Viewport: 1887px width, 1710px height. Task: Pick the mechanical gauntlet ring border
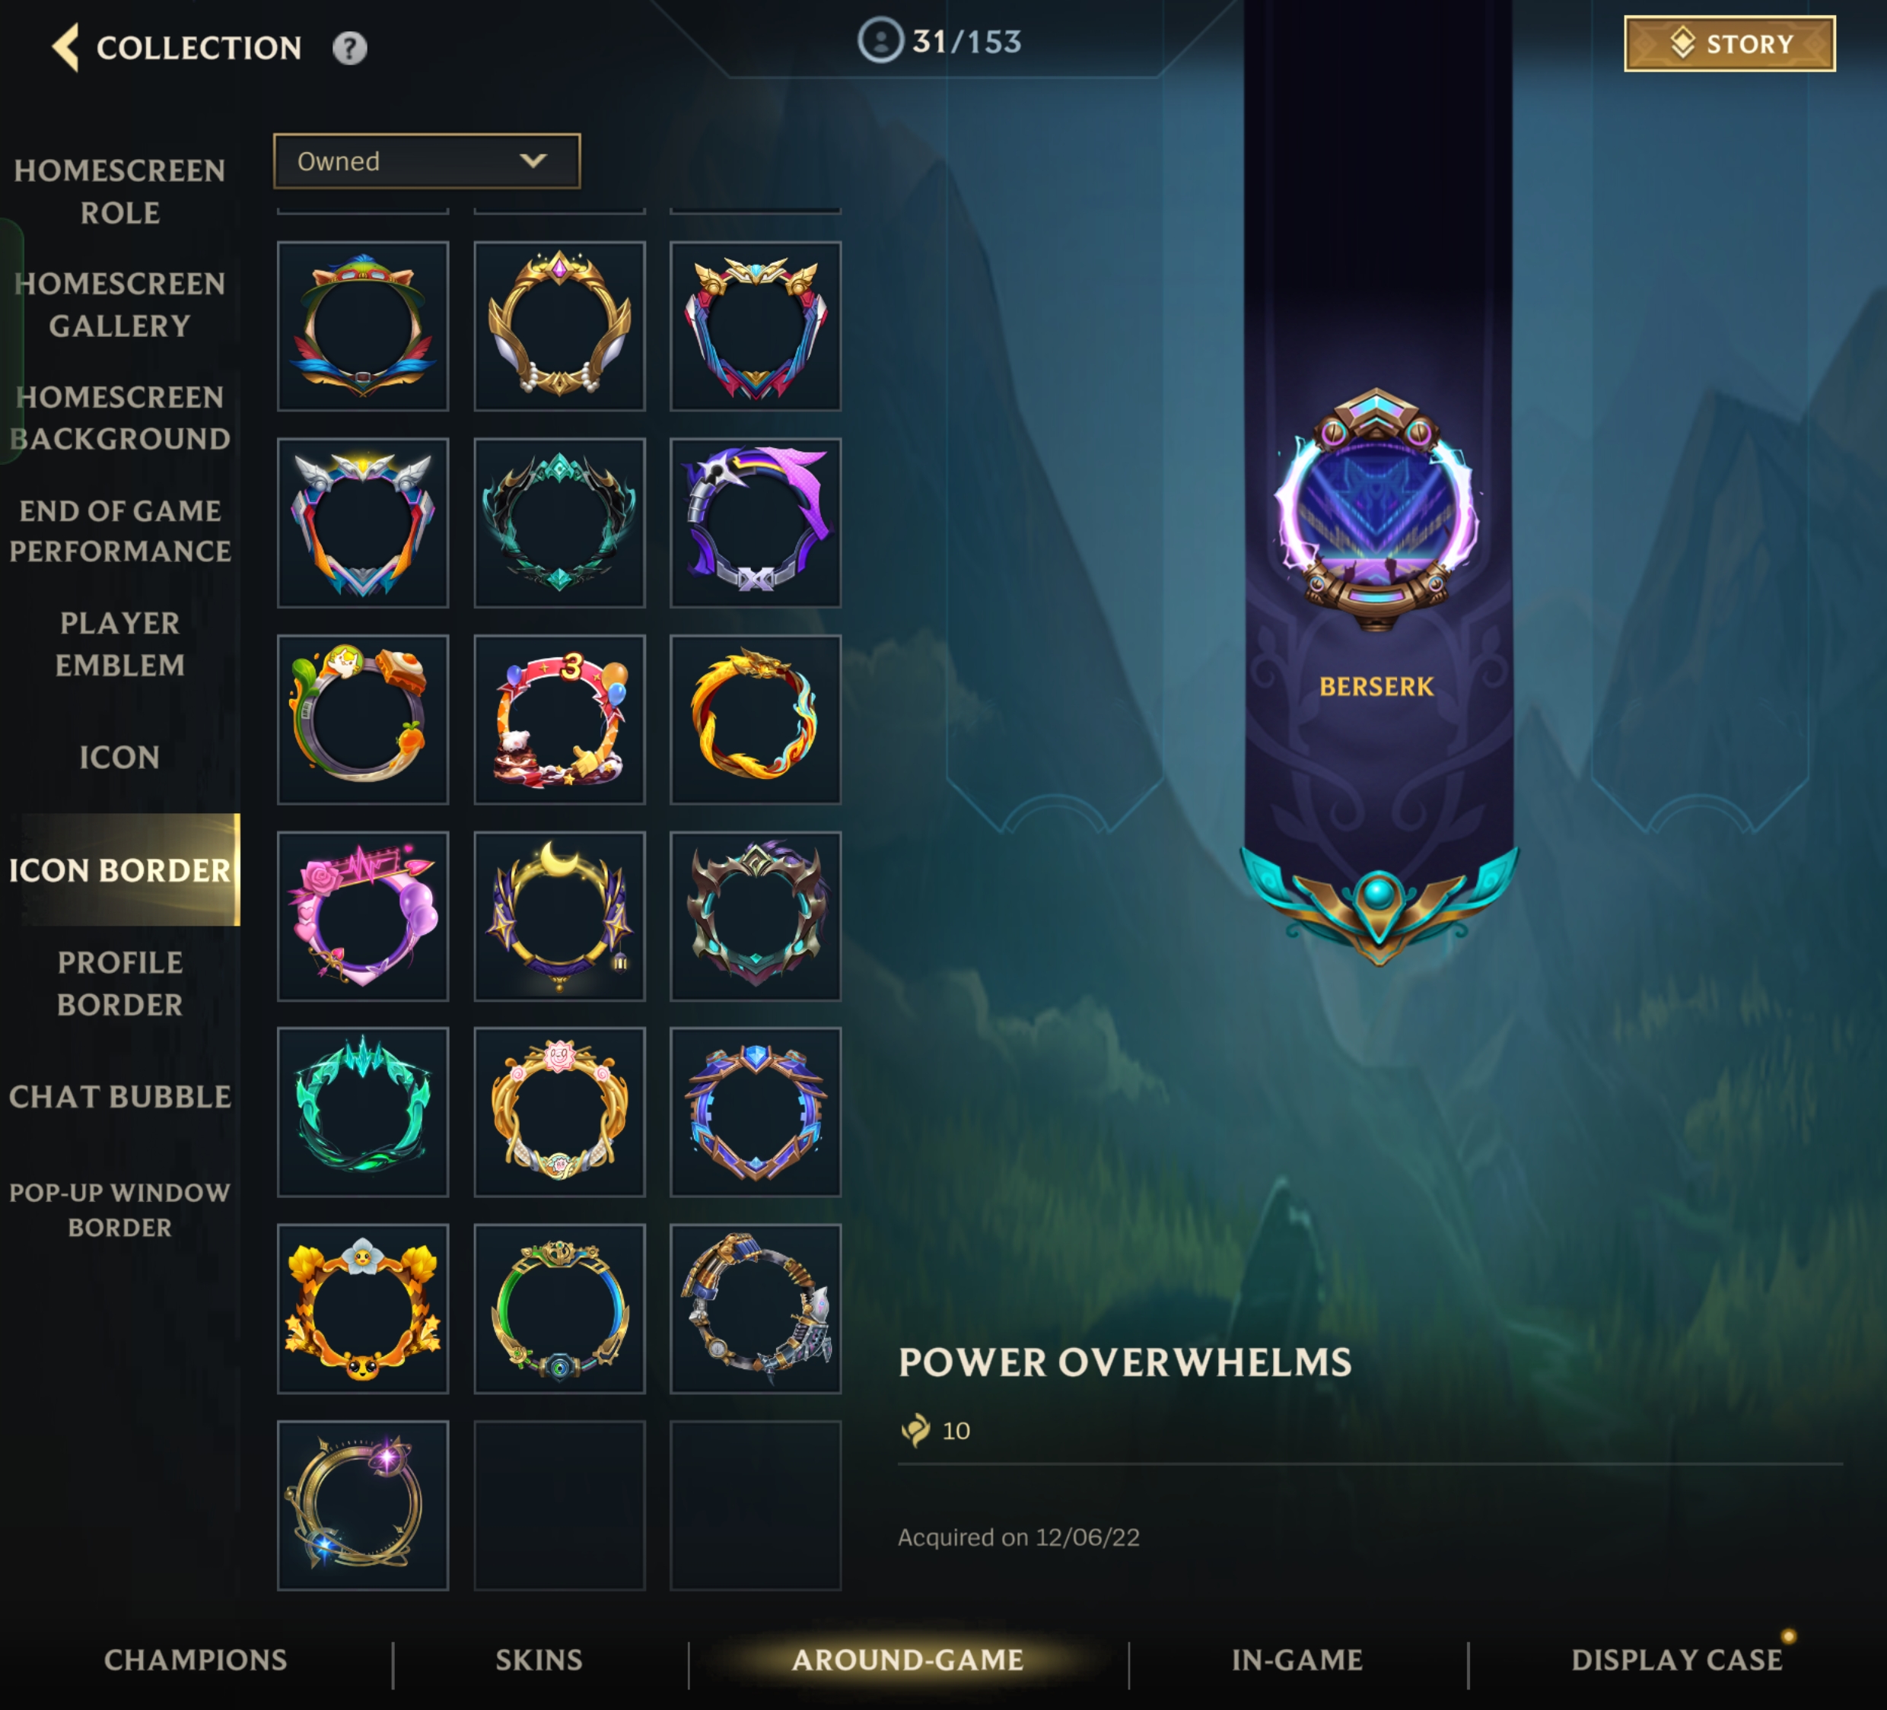tap(756, 1308)
